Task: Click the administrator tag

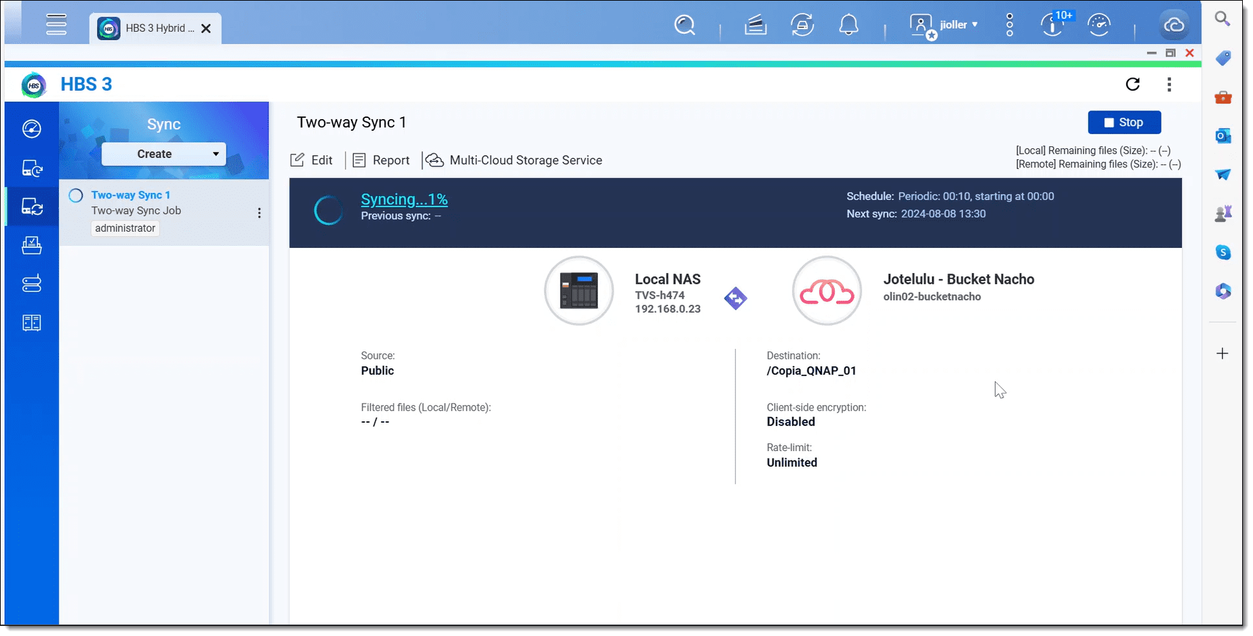Action: pyautogui.click(x=125, y=228)
